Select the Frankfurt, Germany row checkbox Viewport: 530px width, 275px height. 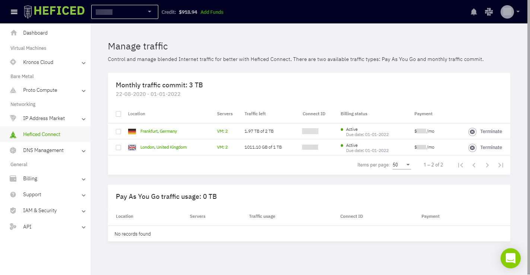click(118, 131)
